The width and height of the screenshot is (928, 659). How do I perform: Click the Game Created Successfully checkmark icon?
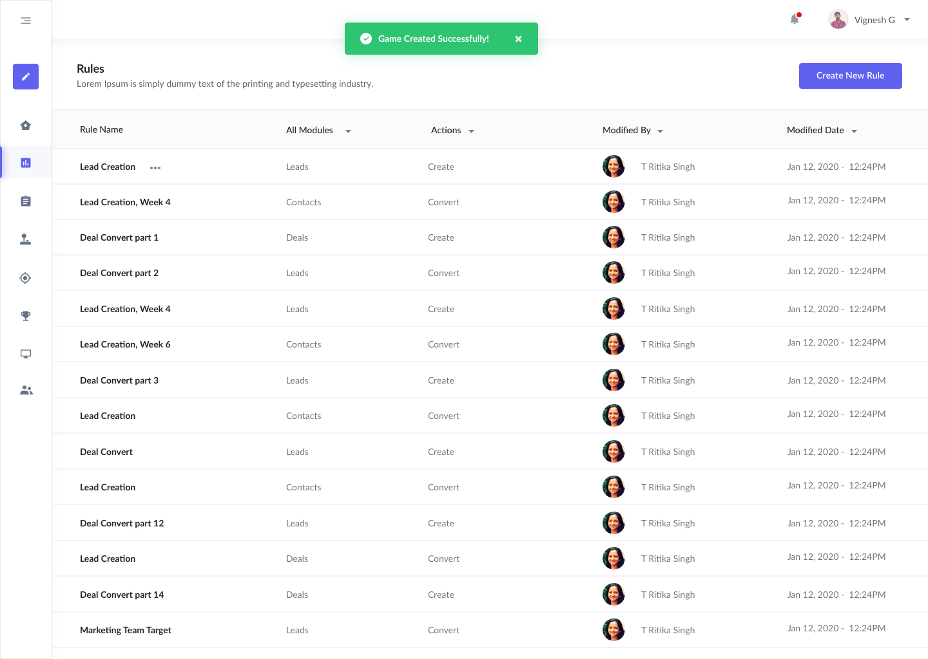coord(366,39)
